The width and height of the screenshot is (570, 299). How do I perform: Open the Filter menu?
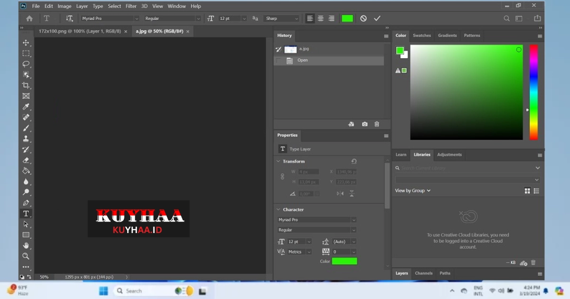(x=131, y=6)
